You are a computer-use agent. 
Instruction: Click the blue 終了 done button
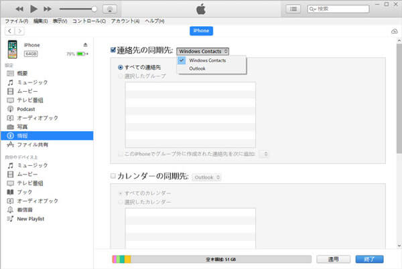pyautogui.click(x=369, y=259)
